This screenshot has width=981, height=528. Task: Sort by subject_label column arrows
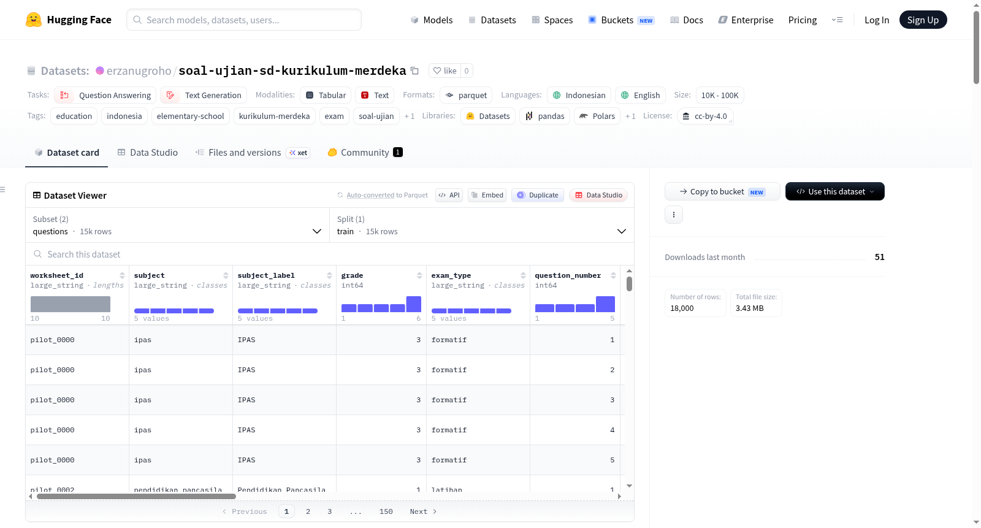[x=329, y=275]
